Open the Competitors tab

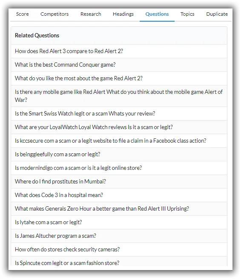pyautogui.click(x=55, y=14)
